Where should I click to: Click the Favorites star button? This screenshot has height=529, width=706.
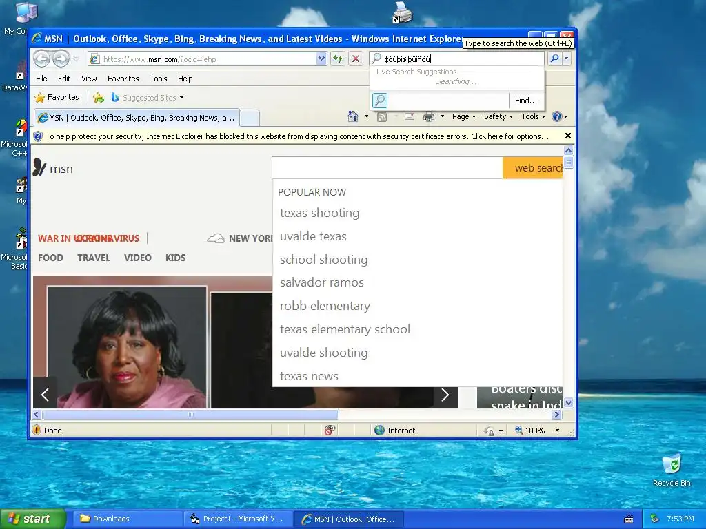(57, 97)
